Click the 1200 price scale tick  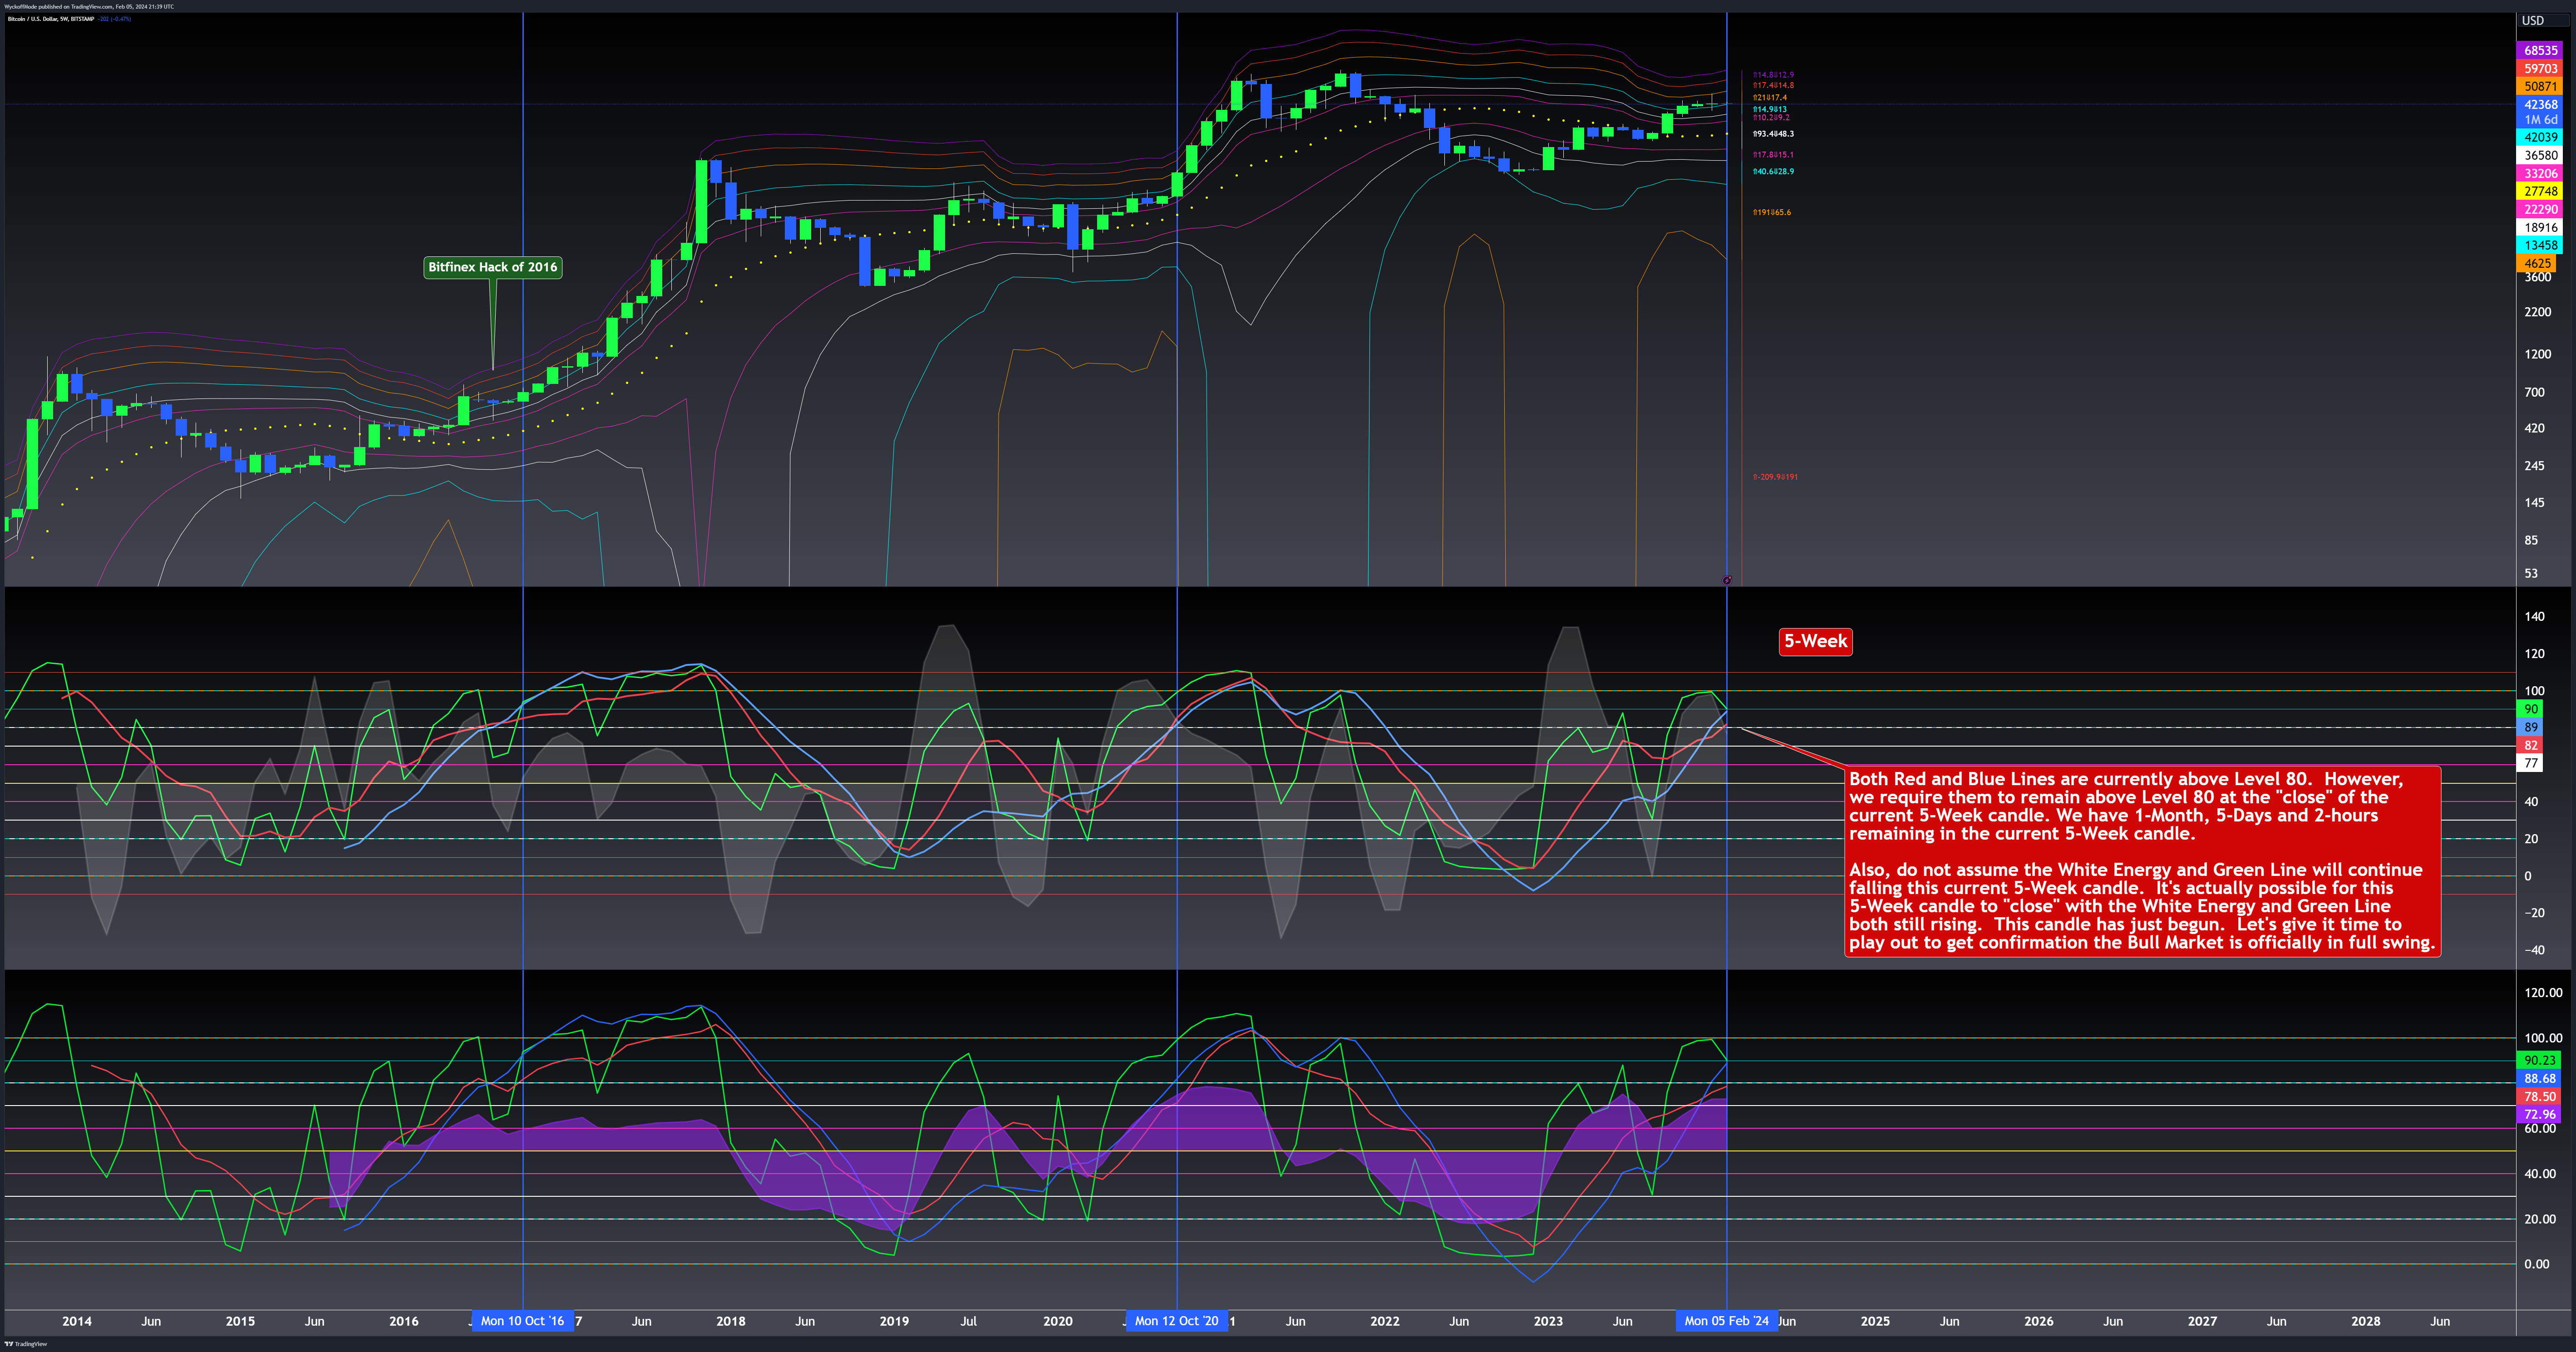click(2537, 355)
